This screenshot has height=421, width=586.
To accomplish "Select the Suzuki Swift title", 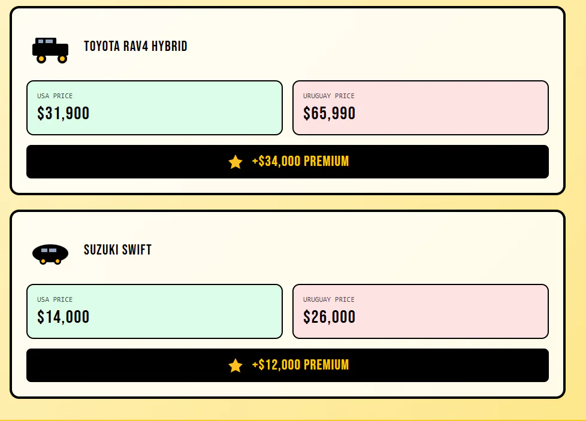I will [117, 250].
